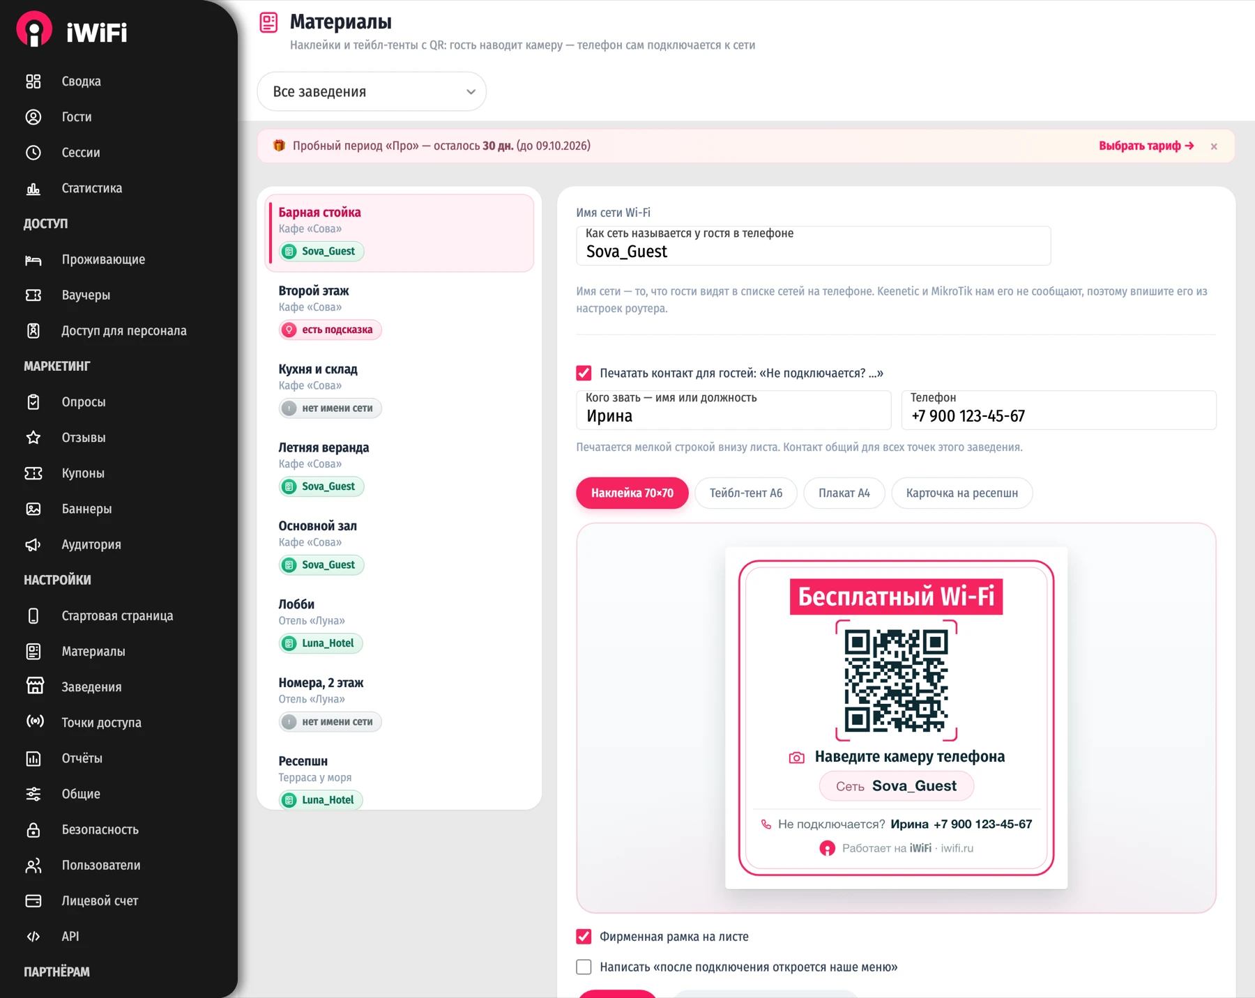
Task: Toggle the guest contact printing checkbox
Action: pyautogui.click(x=584, y=373)
